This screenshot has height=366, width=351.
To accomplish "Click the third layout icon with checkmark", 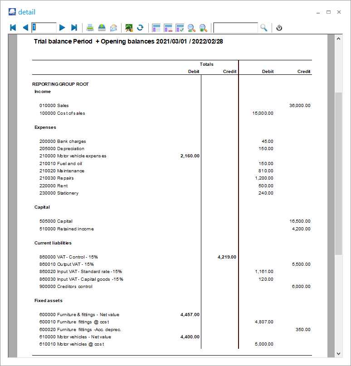I will [x=180, y=28].
